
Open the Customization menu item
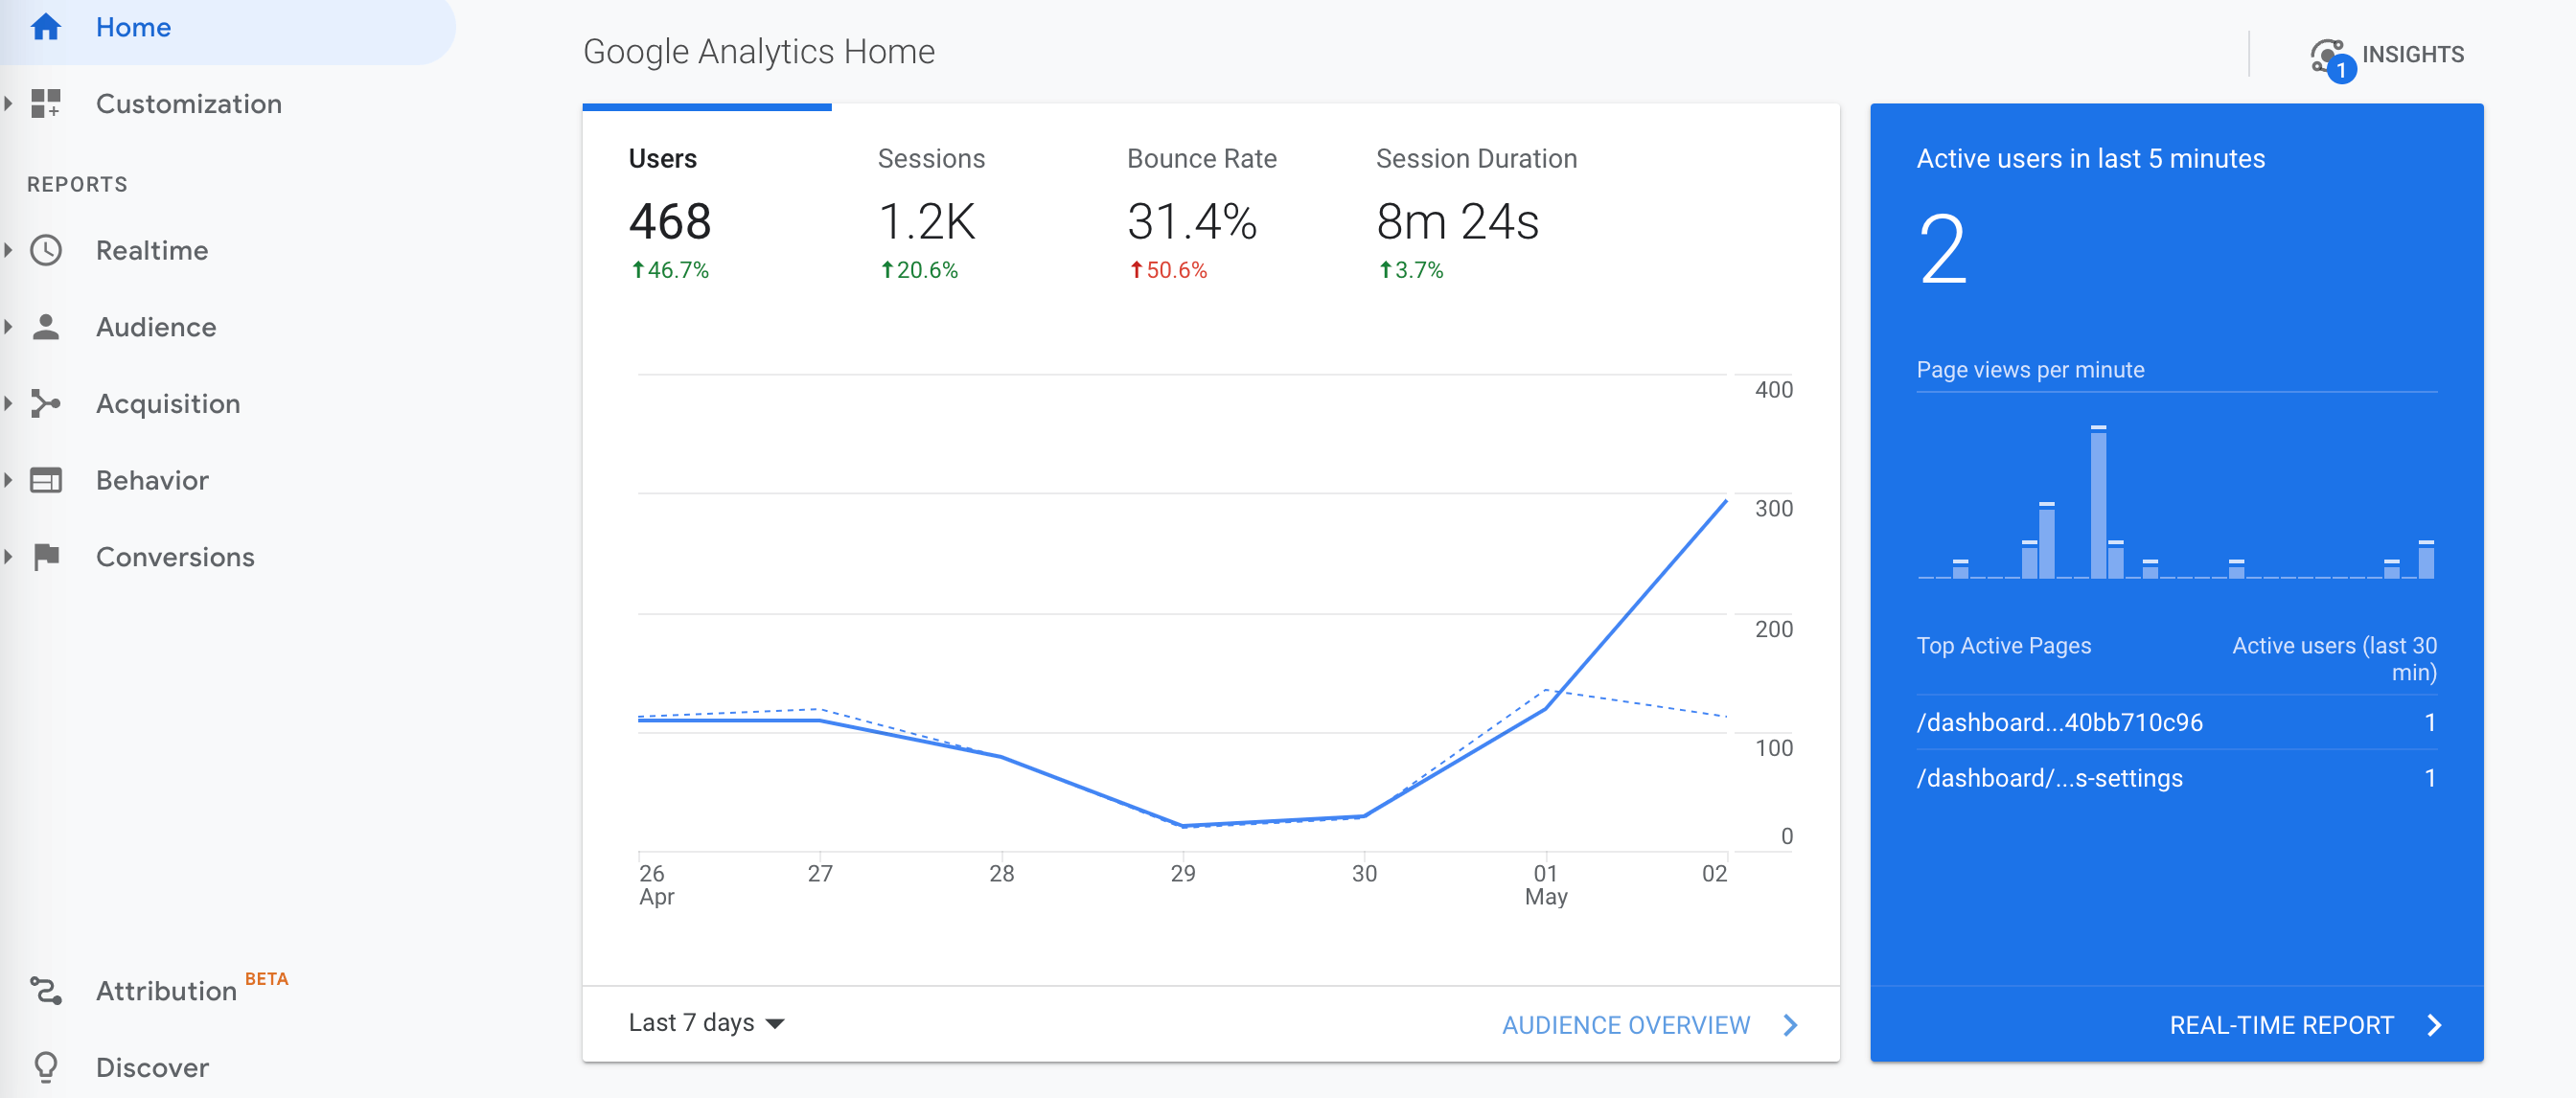189,104
